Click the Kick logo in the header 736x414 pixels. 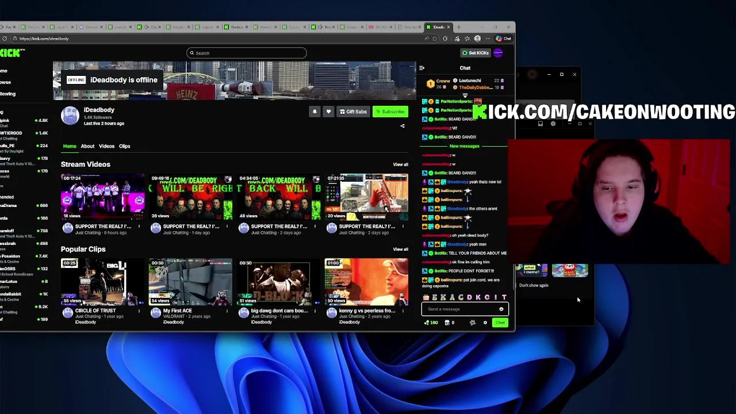(11, 53)
